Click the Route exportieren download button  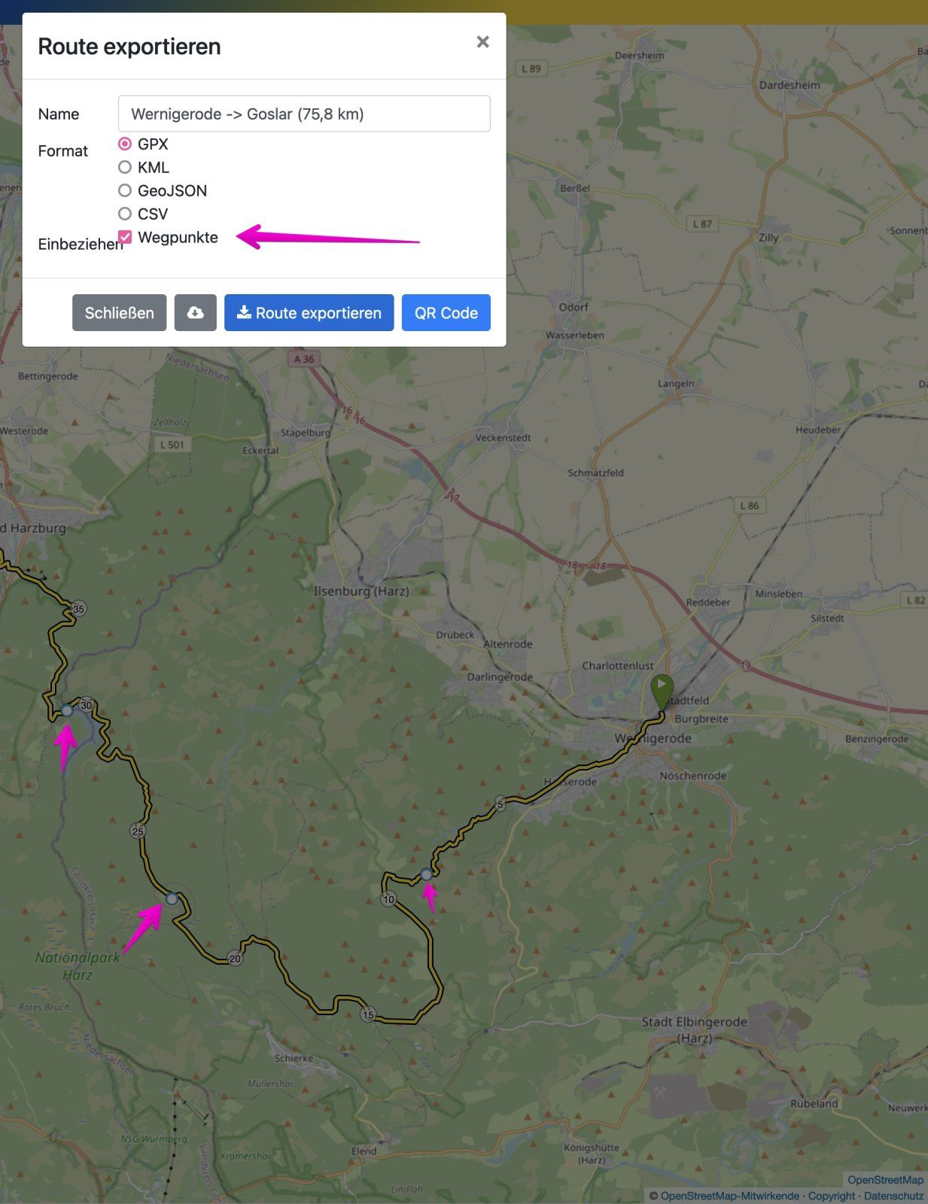[x=309, y=312]
